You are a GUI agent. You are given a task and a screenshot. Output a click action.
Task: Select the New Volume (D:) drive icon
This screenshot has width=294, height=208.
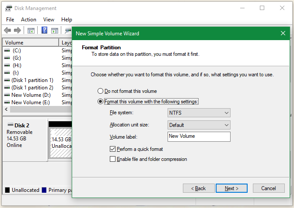7,95
